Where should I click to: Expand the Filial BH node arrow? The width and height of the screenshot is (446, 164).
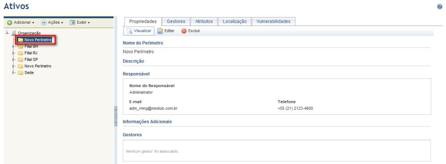(14, 46)
